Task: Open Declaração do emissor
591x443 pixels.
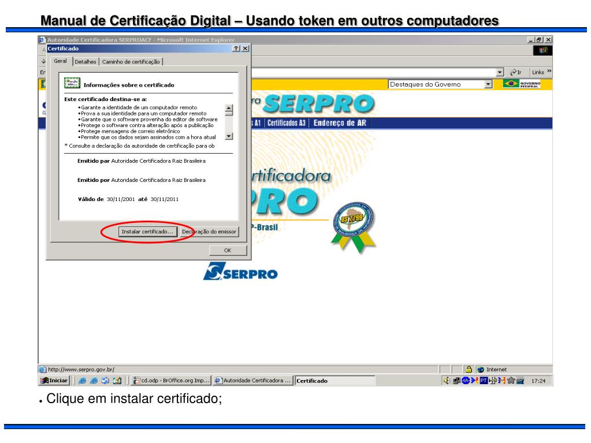Action: point(209,232)
